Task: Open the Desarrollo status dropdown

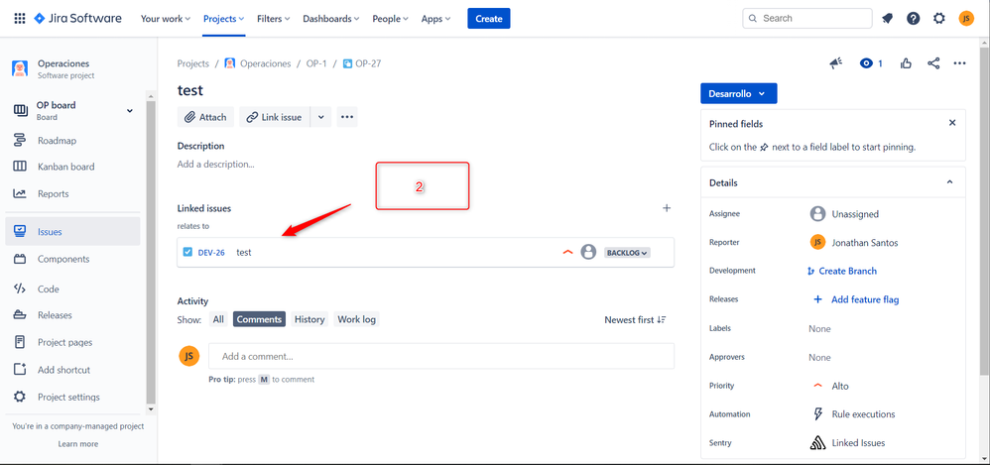Action: pyautogui.click(x=738, y=93)
